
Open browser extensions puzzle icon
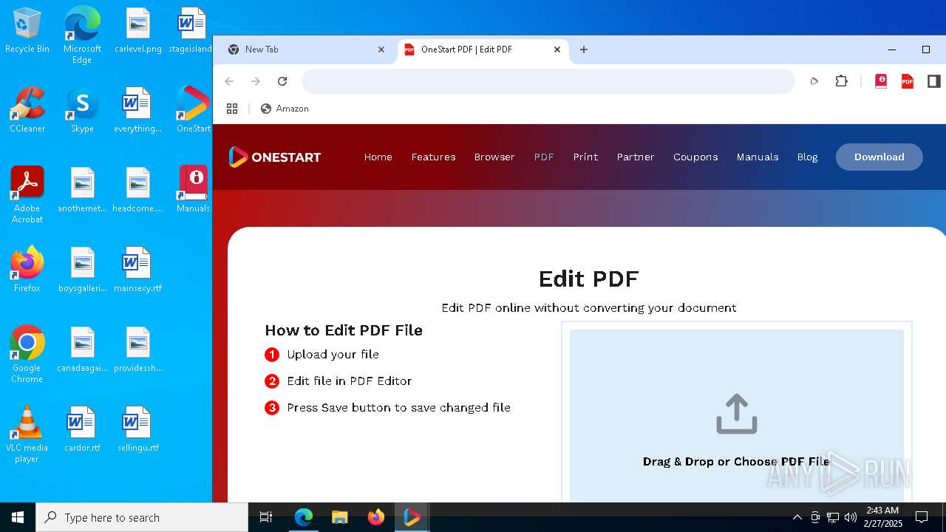841,81
